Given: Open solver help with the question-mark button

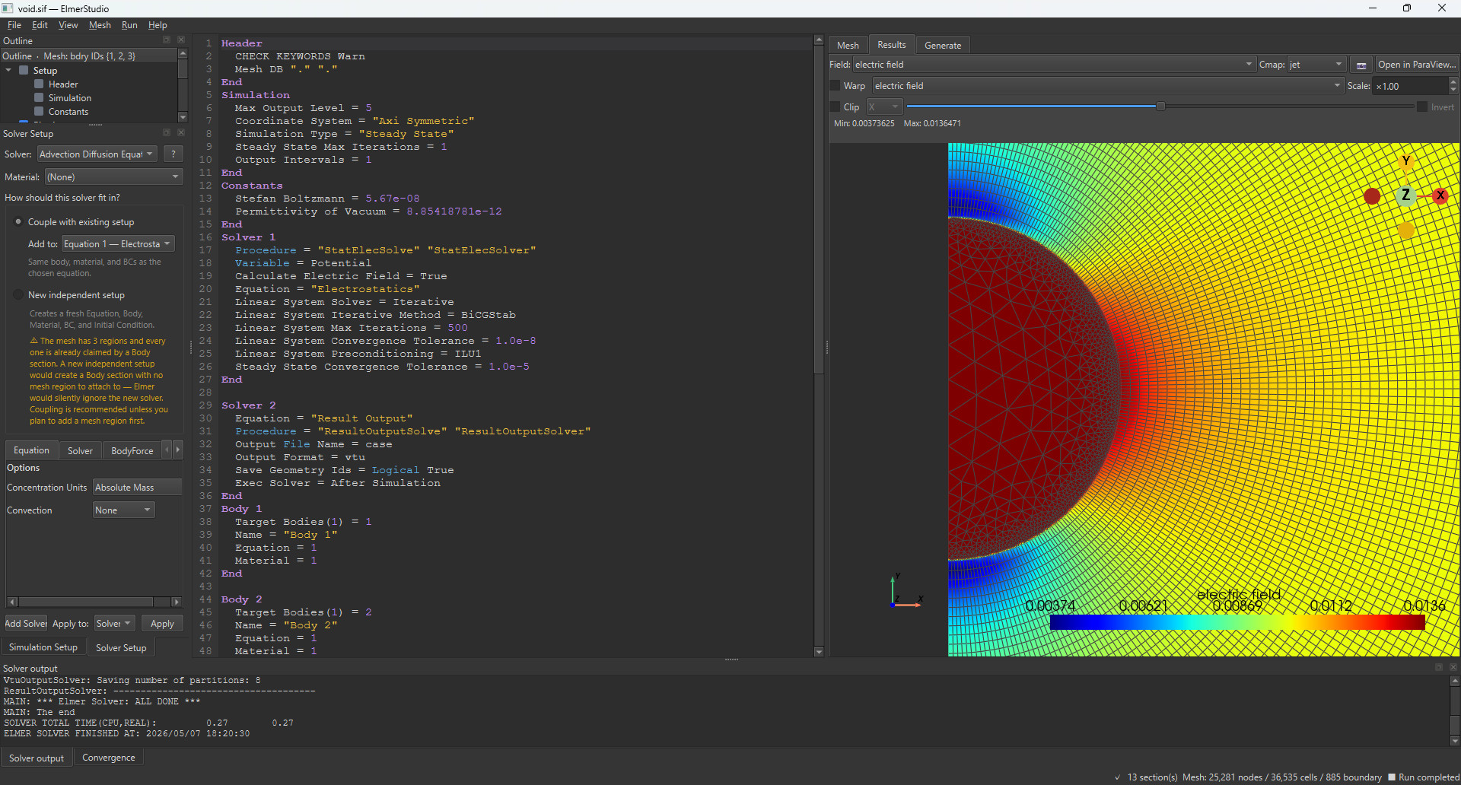Looking at the screenshot, I should (x=173, y=154).
